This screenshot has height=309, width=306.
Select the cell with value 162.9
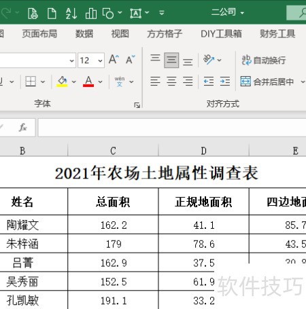[113, 263]
